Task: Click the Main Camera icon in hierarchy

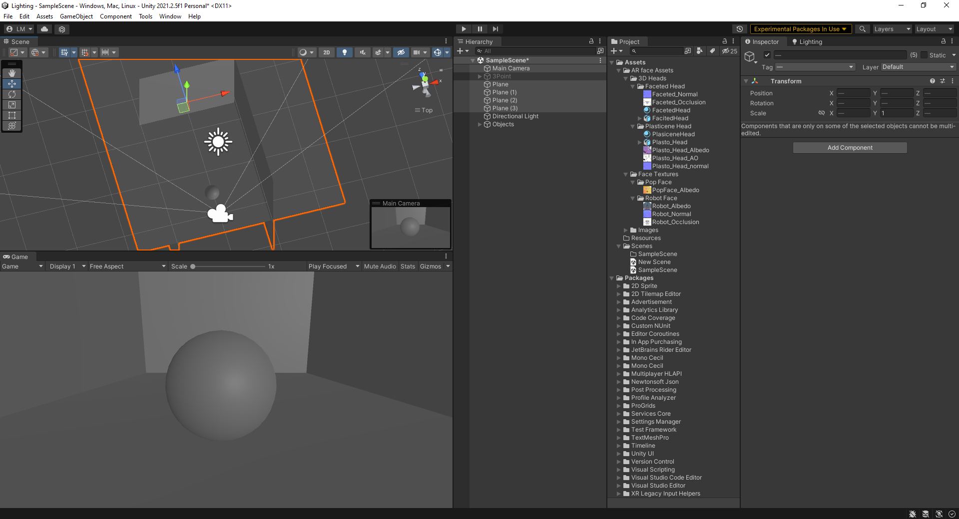Action: click(487, 68)
